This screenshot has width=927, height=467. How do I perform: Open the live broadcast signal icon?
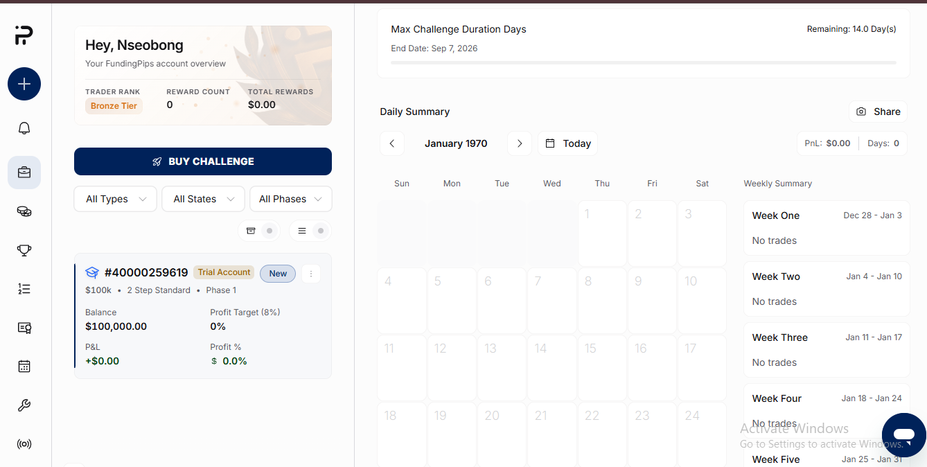point(24,444)
